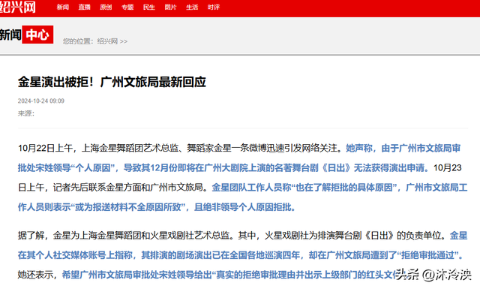Viewport: 480px width, 289px height.
Task: Click the headline 金星演出被拒！广州文旅局最新回应
Action: tap(112, 82)
